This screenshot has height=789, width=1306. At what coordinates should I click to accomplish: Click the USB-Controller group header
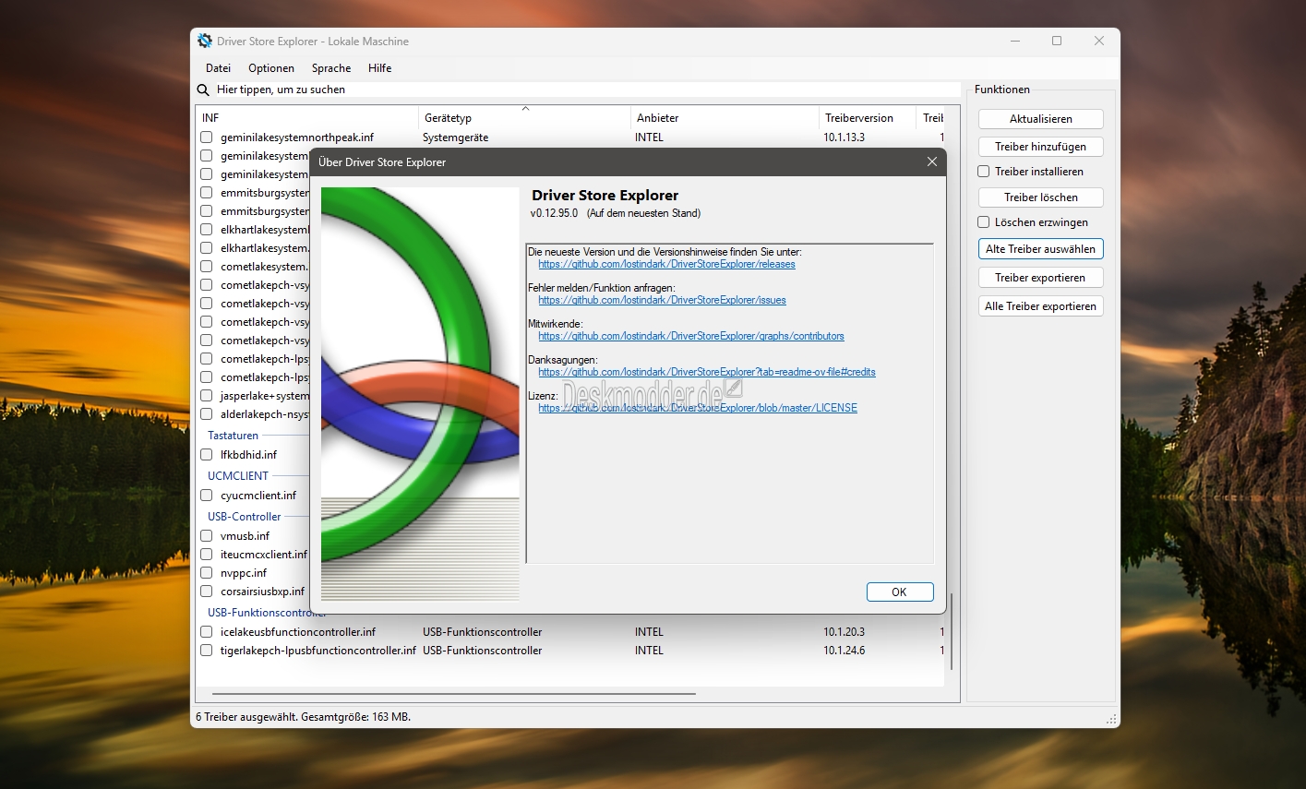click(245, 517)
